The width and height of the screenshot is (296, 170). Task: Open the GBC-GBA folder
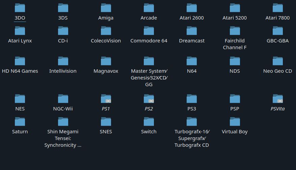278,31
